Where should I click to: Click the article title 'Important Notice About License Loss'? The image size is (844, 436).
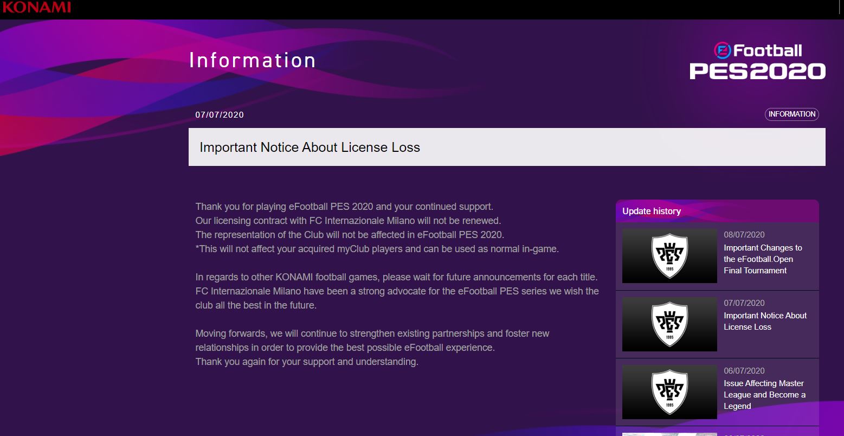(310, 148)
